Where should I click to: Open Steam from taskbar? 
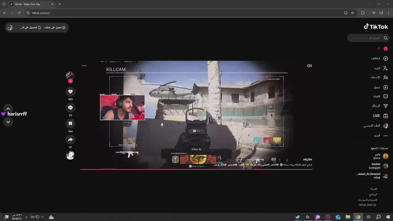coord(298,217)
